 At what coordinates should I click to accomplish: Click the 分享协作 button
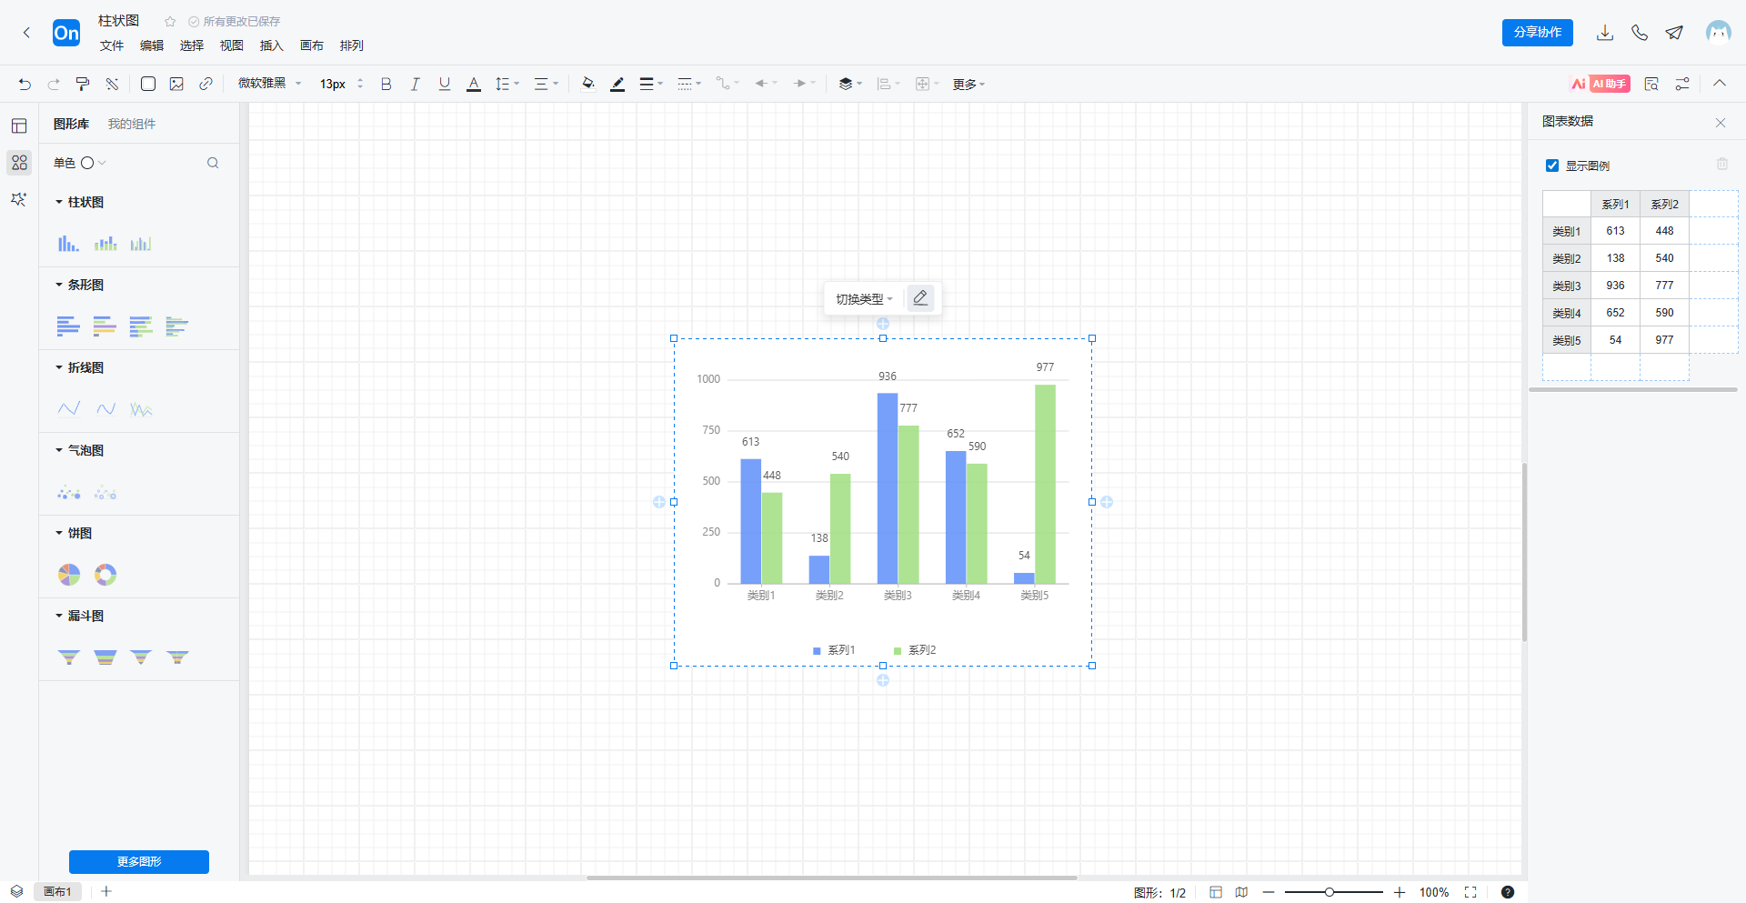[x=1537, y=33]
